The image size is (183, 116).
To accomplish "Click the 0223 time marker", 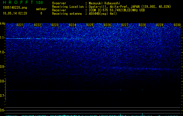I will (x=55, y=25).
